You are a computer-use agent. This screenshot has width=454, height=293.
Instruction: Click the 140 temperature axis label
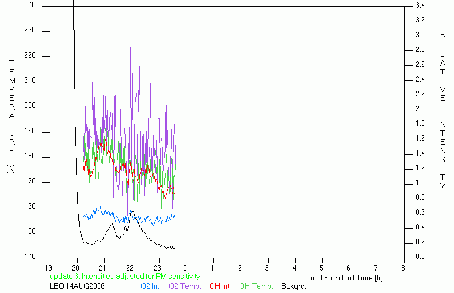[x=30, y=256]
